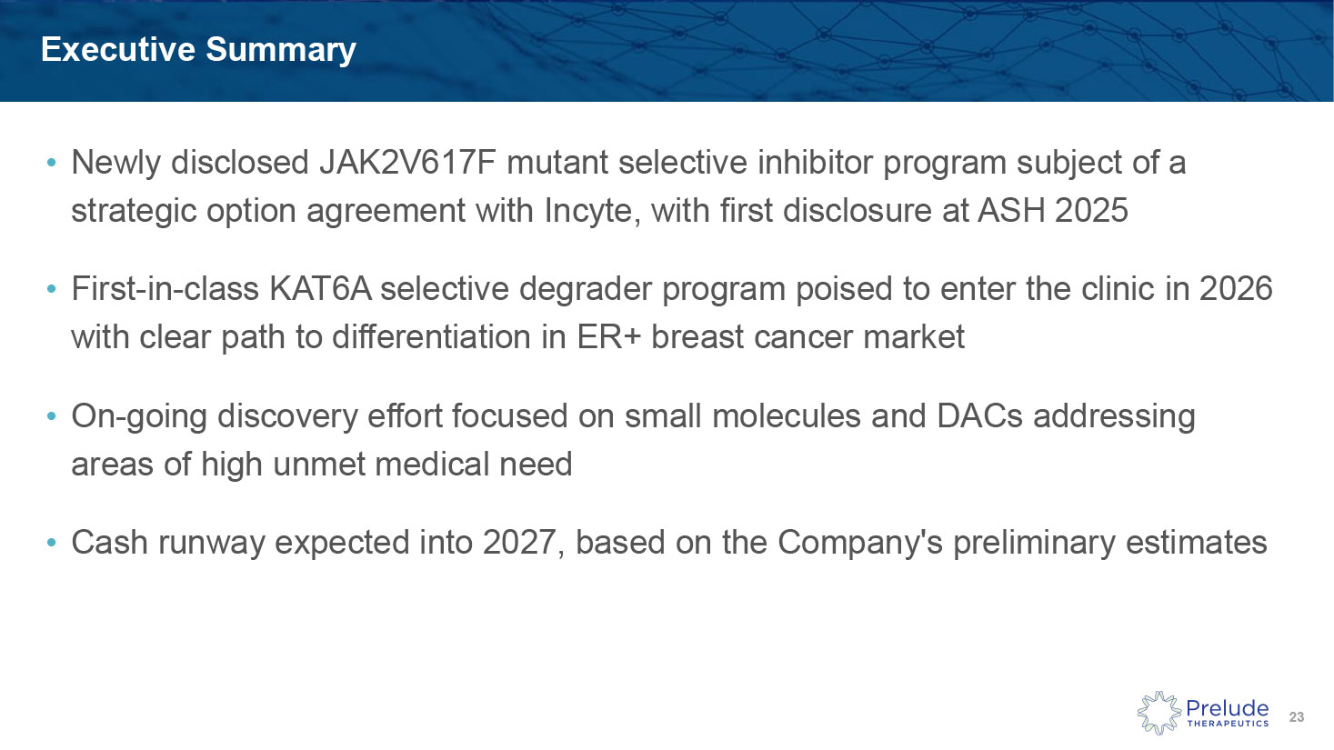Viewport: 1334px width, 750px height.
Task: Click the small "THERAPEUTICS" text under Prelude
Action: pyautogui.click(x=1228, y=724)
